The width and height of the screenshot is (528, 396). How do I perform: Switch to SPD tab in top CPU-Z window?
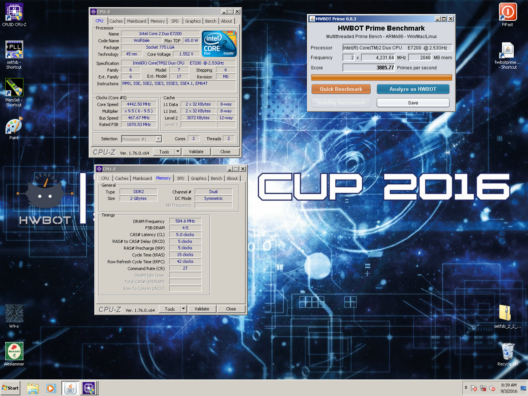point(175,21)
